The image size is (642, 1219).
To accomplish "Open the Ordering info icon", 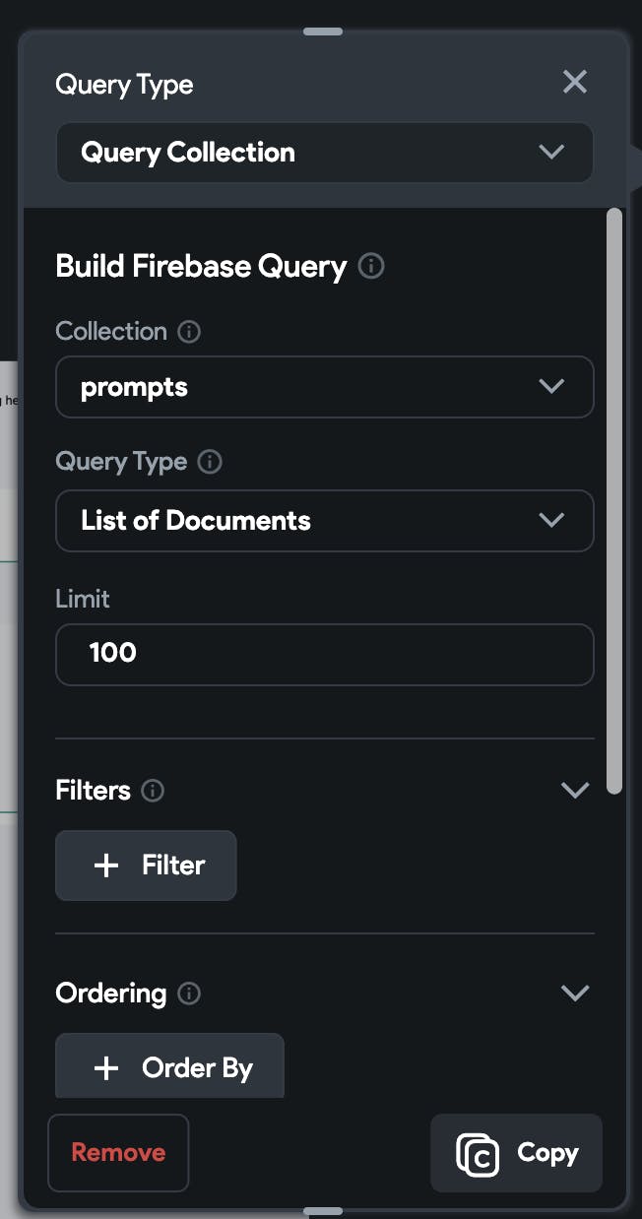I will [x=188, y=994].
